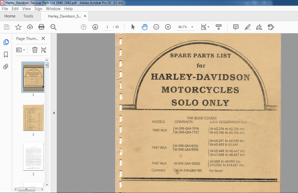Screen dimensions: 298x193
Task: Add bookmark with the star icon
Action: (x=18, y=27)
